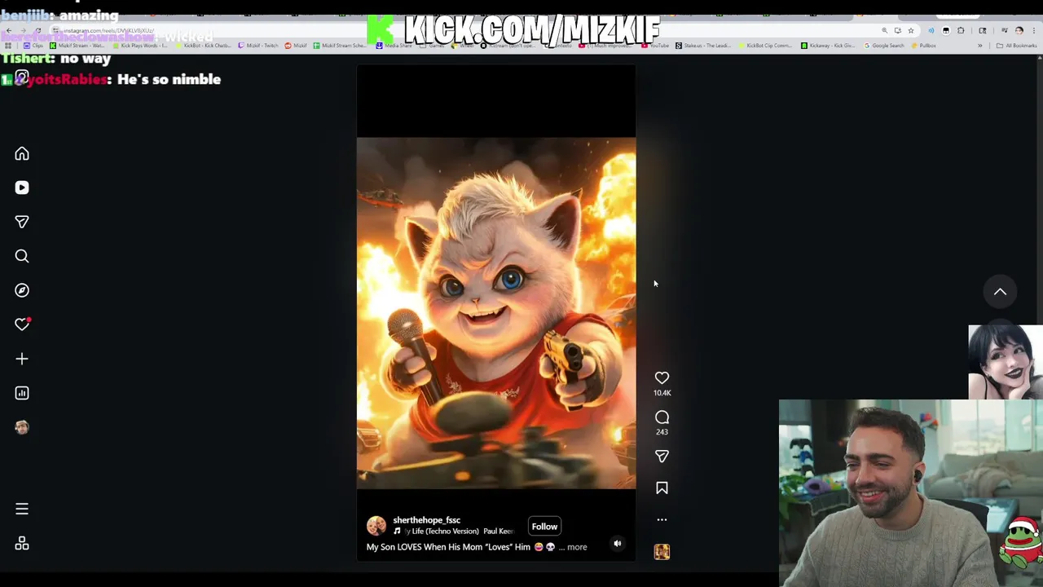Screen dimensions: 1043x587
Task: Open 'Pullbox' bookmark
Action: coord(923,46)
